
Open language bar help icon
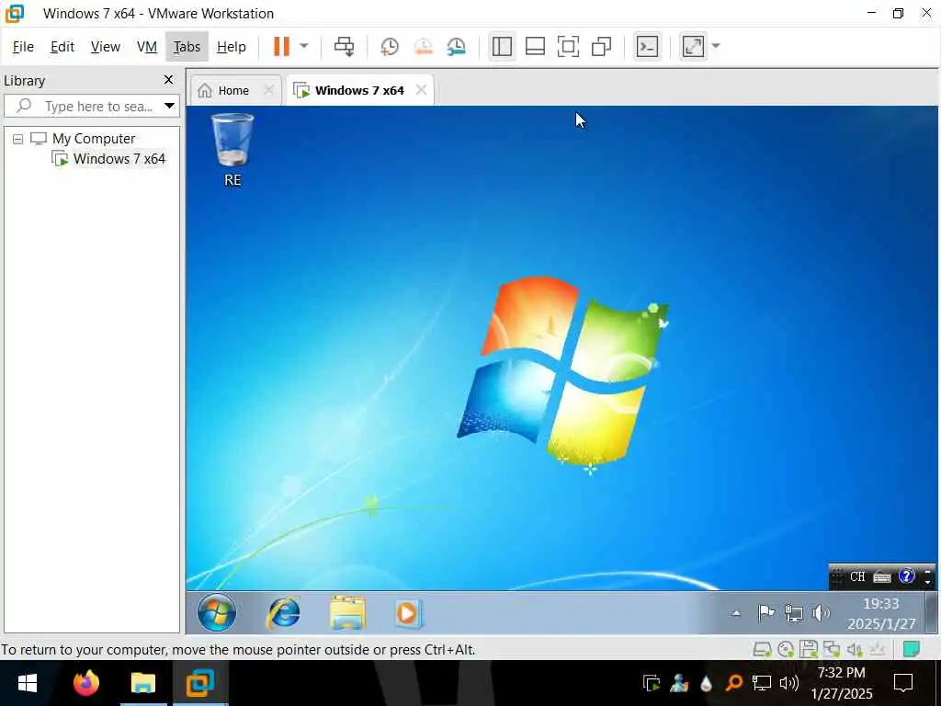[x=906, y=577]
